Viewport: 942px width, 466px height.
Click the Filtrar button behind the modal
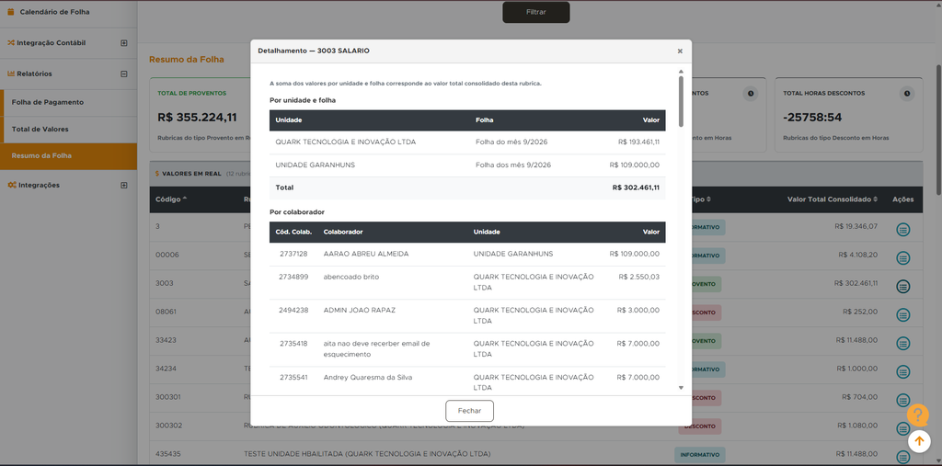536,12
